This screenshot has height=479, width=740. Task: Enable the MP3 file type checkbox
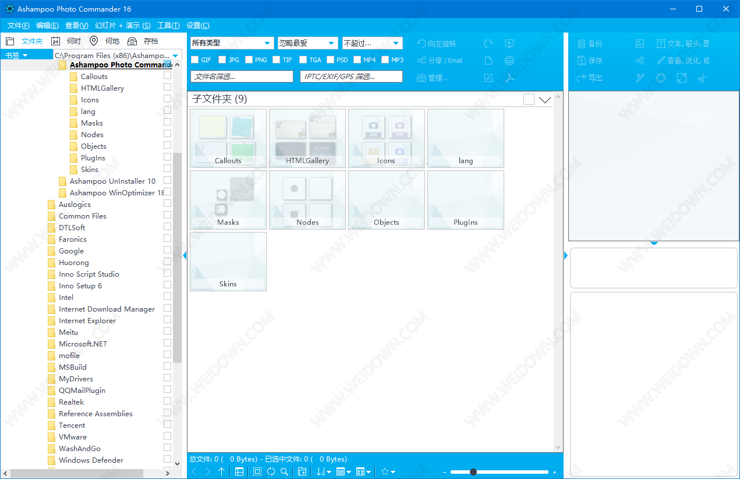tap(385, 60)
